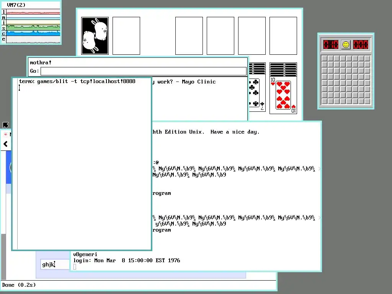This screenshot has width=392, height=294.
Task: Click the grey scrollbar thumb on the left page edge
Action: 3,257
